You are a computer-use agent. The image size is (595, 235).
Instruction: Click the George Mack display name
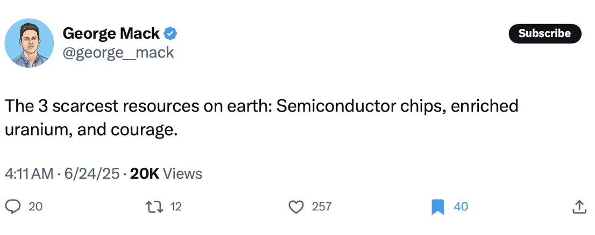point(111,33)
